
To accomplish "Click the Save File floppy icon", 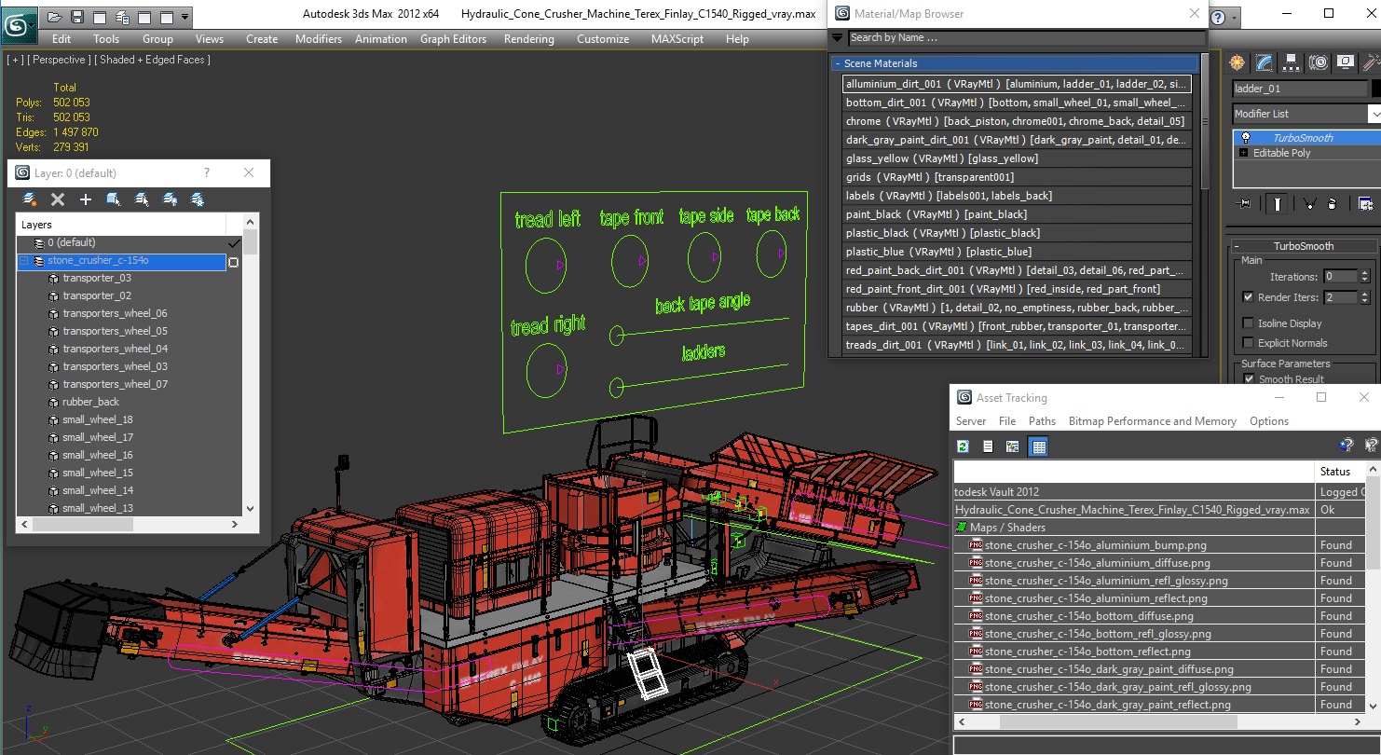I will click(x=77, y=17).
